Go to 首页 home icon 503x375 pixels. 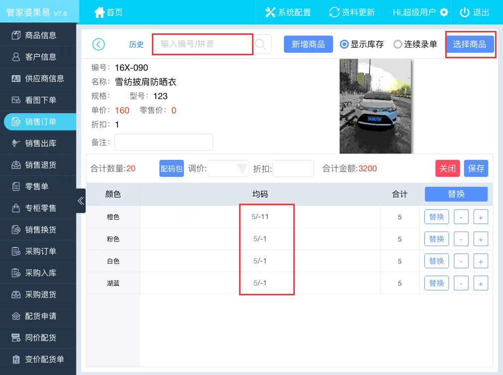point(100,12)
